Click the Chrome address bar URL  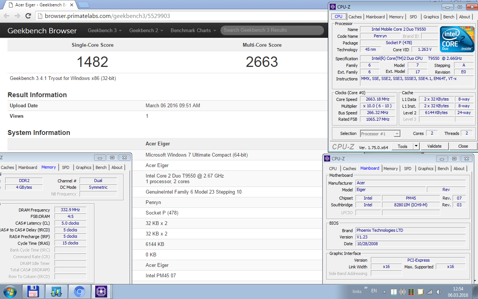pyautogui.click(x=108, y=16)
